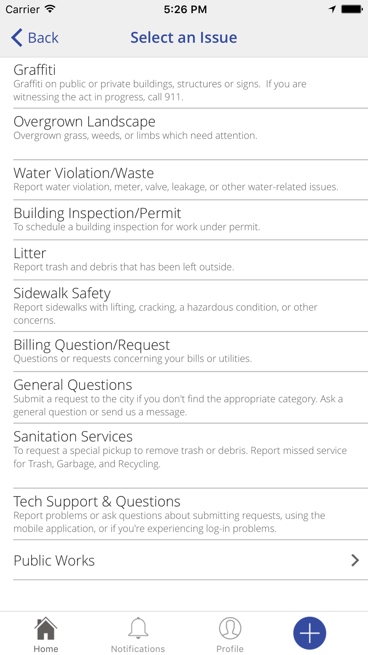Tap the back chevron arrow icon
This screenshot has width=368, height=655.
point(17,38)
